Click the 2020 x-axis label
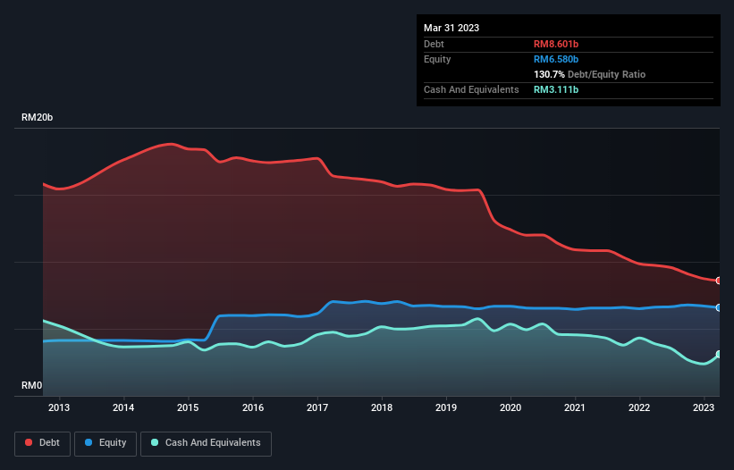The image size is (734, 470). pos(510,407)
